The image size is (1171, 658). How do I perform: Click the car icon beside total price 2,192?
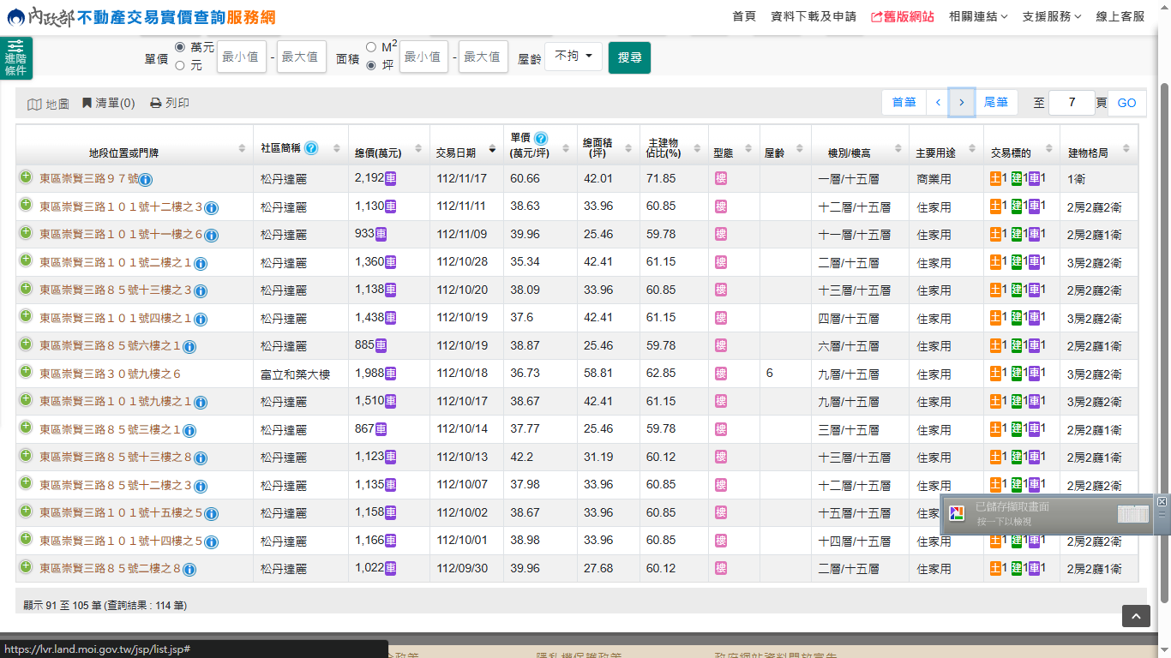click(x=390, y=178)
